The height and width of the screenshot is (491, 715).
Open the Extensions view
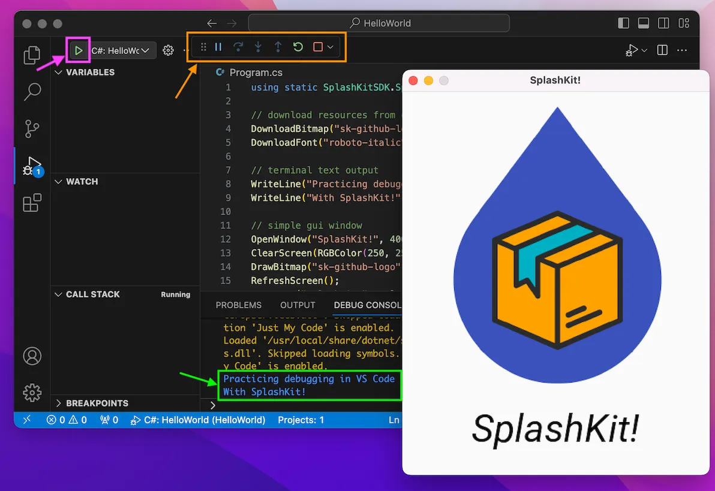[32, 203]
